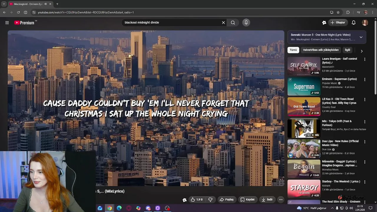Open a new browser tab
Image resolution: width=377 pixels, height=212 pixels.
click(x=57, y=4)
